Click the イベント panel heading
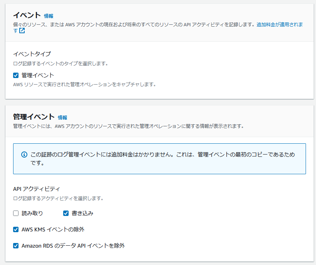The height and width of the screenshot is (265, 316). (x=27, y=15)
